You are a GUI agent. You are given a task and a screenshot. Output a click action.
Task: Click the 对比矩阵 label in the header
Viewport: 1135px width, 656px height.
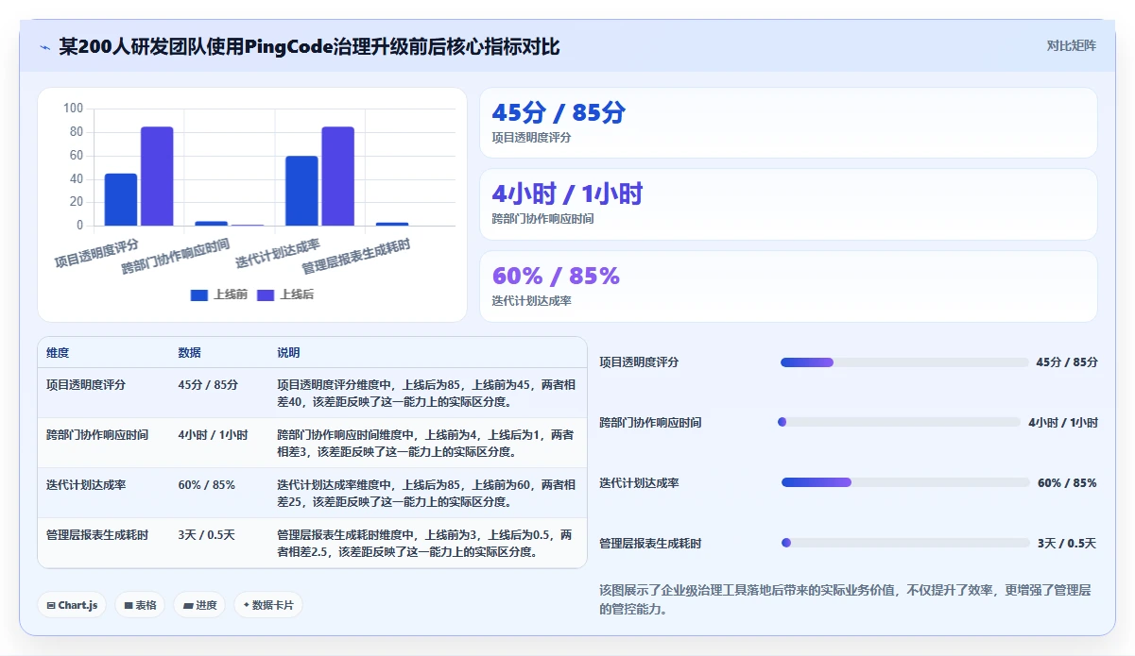[1071, 45]
